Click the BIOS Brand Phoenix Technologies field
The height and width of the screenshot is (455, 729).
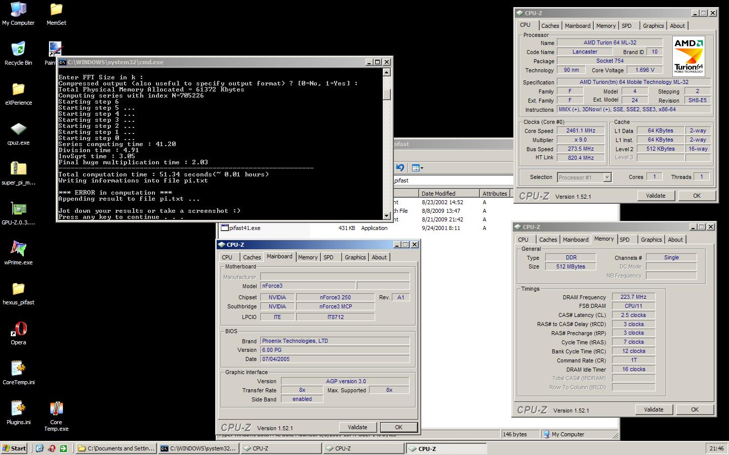tap(335, 341)
